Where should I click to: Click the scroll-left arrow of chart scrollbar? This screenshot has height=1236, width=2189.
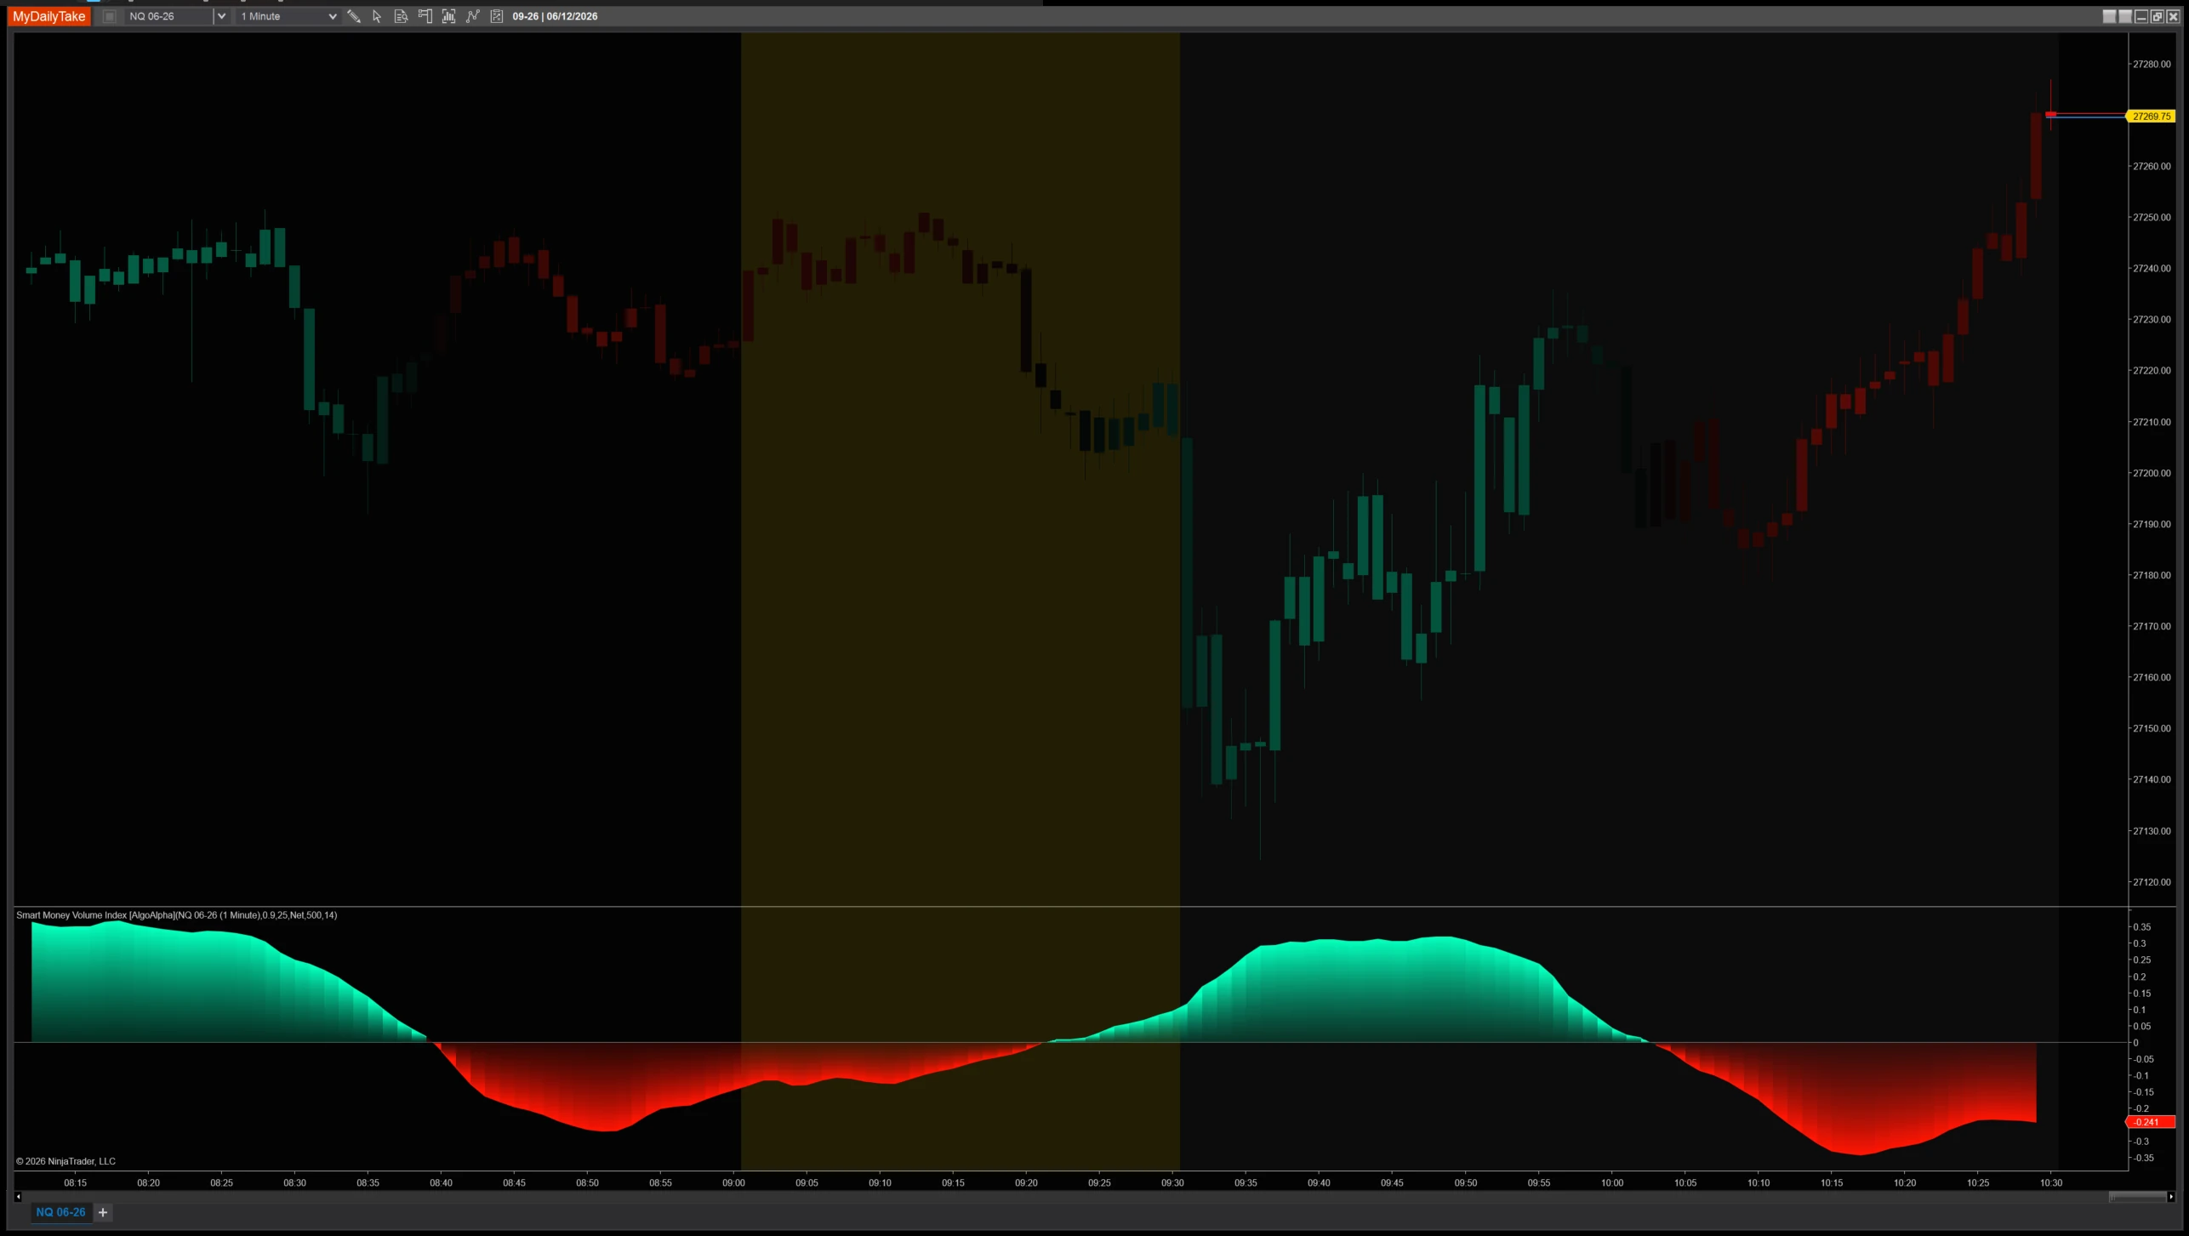(18, 1197)
